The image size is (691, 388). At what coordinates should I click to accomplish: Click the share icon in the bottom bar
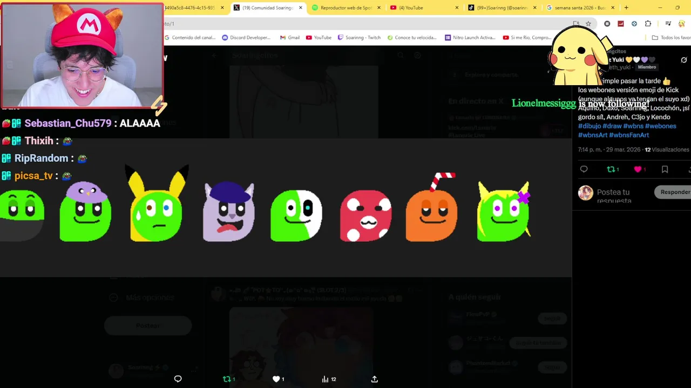point(374,379)
